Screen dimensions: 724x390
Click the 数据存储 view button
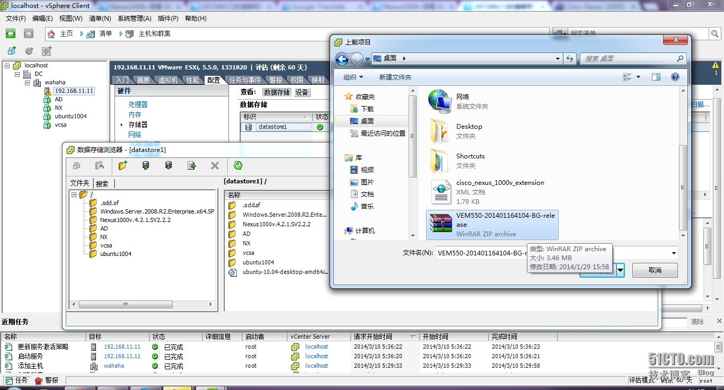[x=277, y=92]
